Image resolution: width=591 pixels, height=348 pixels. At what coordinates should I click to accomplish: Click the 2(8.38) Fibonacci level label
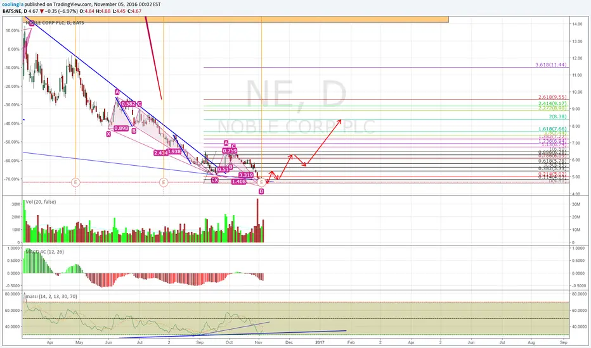tap(558, 116)
